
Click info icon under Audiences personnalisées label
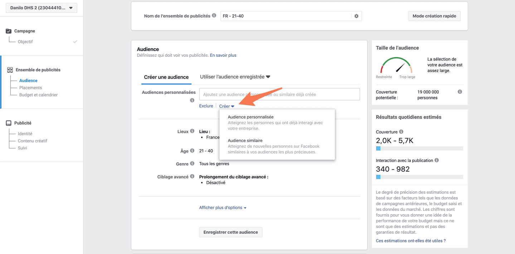192,101
